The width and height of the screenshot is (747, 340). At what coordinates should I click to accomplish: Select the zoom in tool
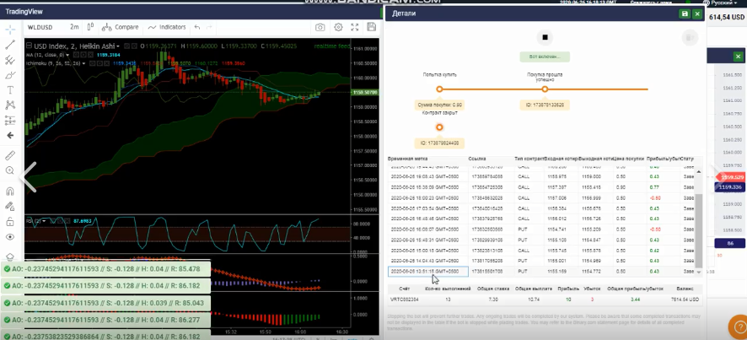click(10, 170)
